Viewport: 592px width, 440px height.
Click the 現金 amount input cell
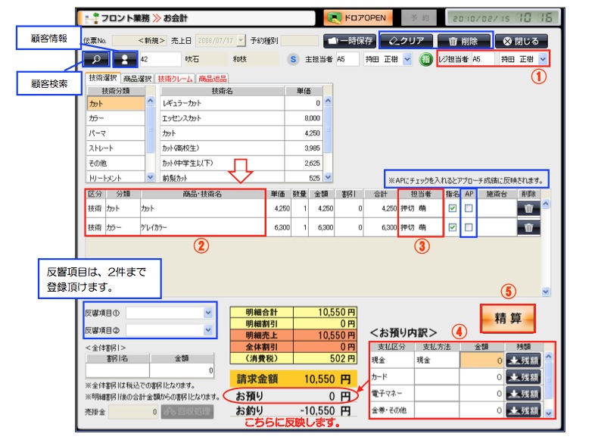point(481,362)
